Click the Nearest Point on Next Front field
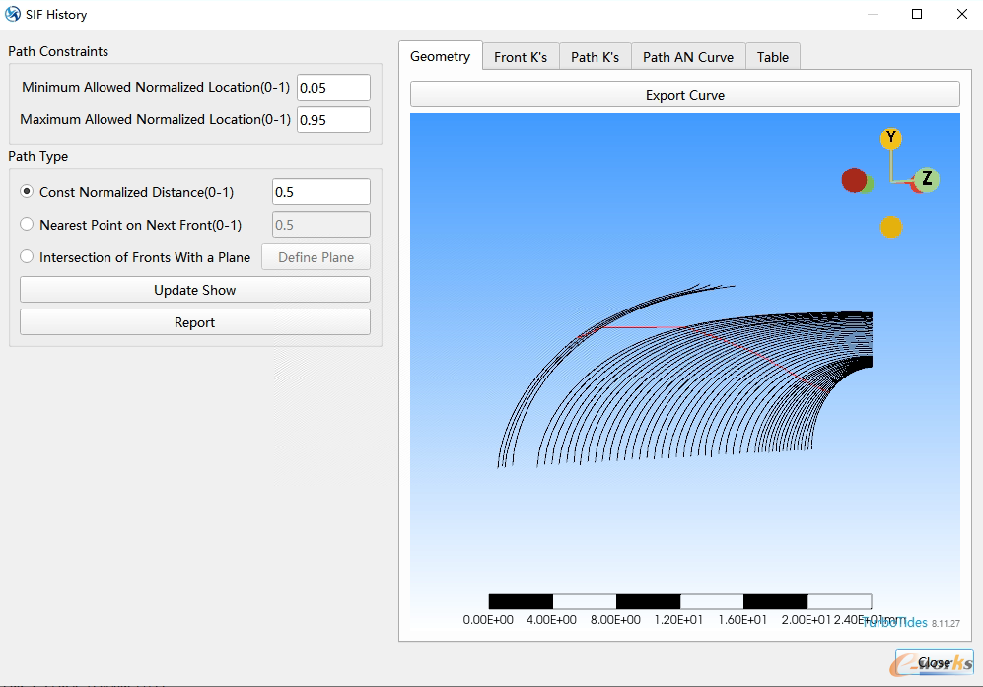983x687 pixels. 321,225
